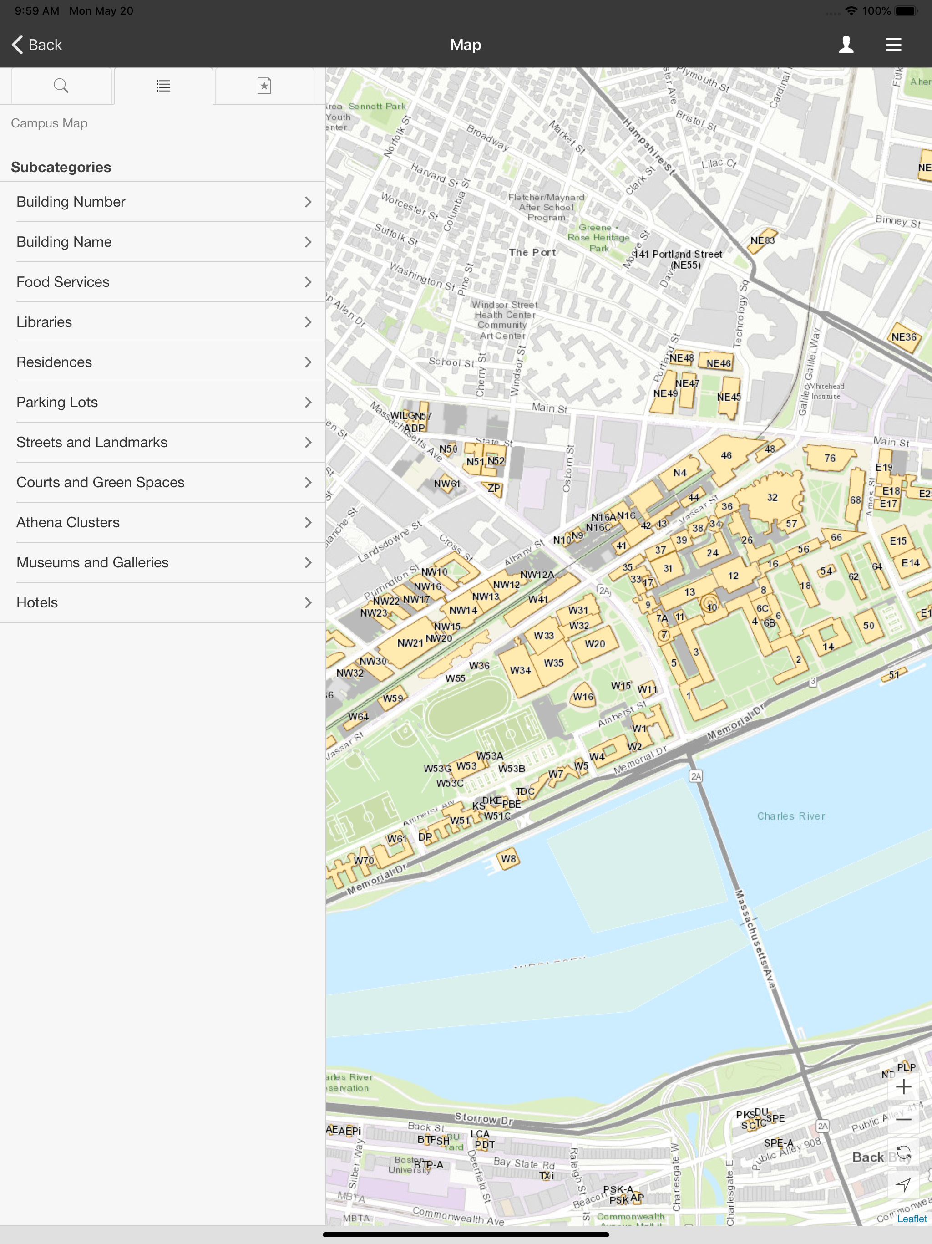The image size is (932, 1244).
Task: Select building W35 on the map
Action: tap(554, 663)
